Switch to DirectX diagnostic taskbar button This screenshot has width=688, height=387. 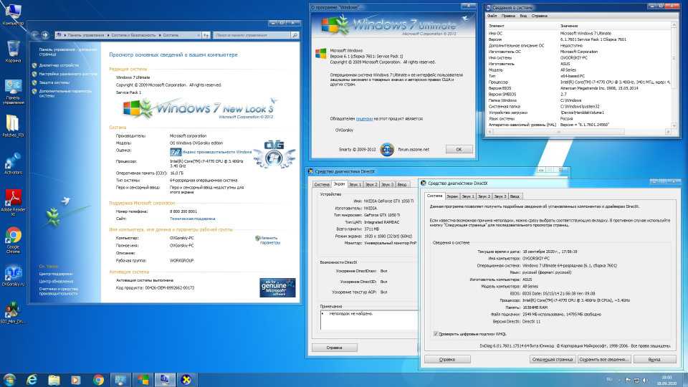[x=186, y=380]
